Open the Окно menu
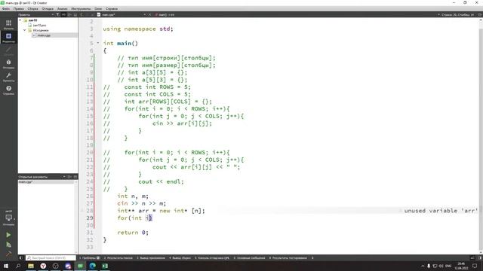483x271 pixels. tap(98, 8)
